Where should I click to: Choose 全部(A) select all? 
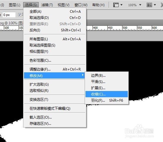55,12
